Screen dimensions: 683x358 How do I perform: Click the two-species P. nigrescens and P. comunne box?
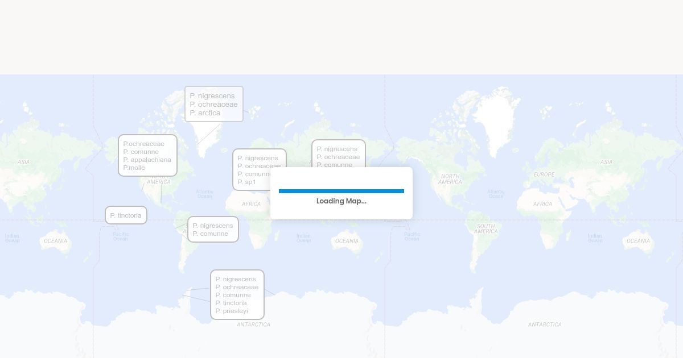[213, 230]
